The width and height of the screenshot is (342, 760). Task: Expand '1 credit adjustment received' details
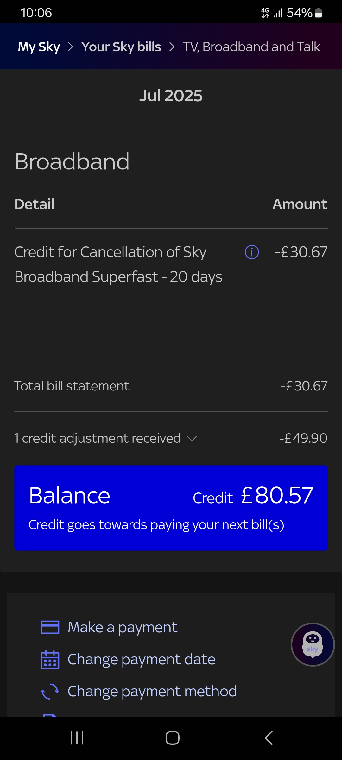coord(98,439)
